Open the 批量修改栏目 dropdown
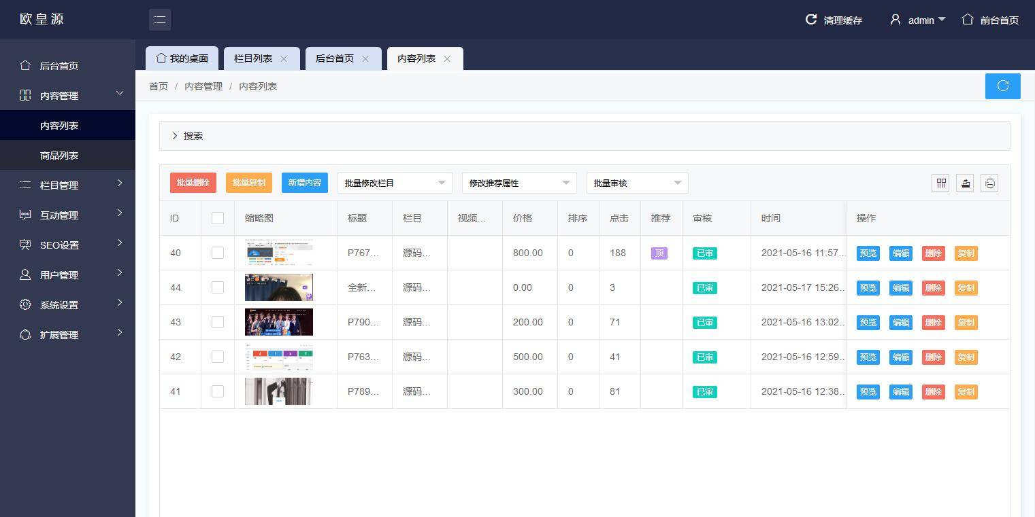The width and height of the screenshot is (1035, 517). [395, 183]
